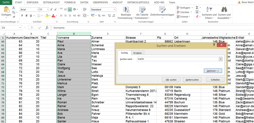Toggle italic formatting (K)
The height and width of the screenshot is (123, 254).
[x=27, y=15]
